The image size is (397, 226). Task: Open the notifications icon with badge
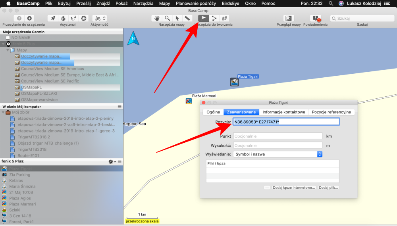pos(316,18)
